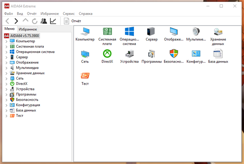Select Системная плата in the left tree
This screenshot has height=164, width=244.
pos(30,46)
